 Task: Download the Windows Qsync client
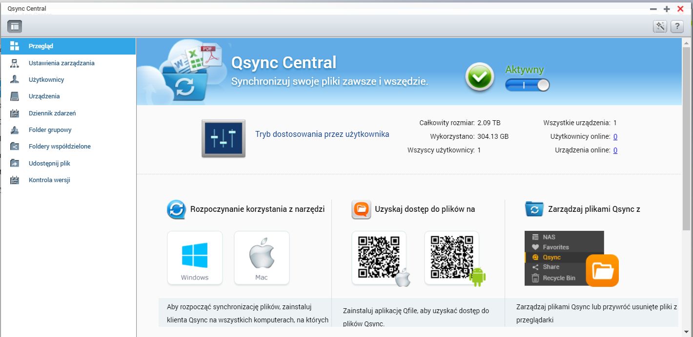[195, 258]
